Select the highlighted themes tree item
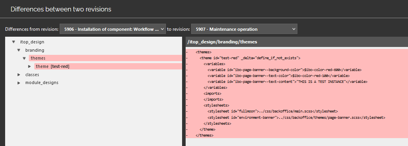408x146 pixels. [105, 58]
